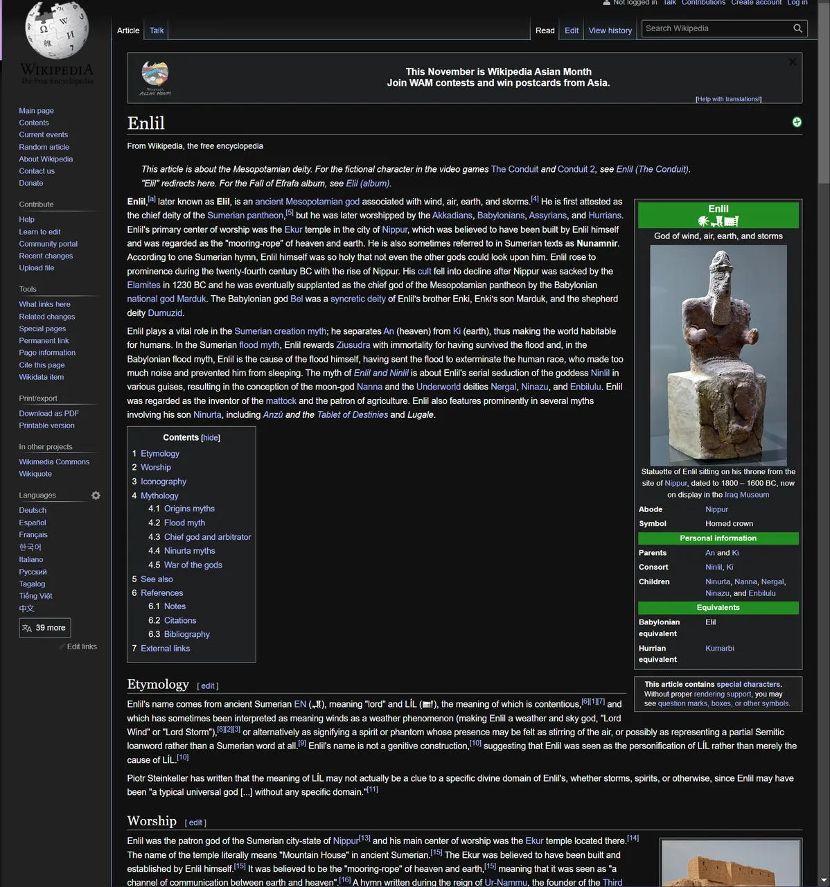Open Random article from sidebar
The height and width of the screenshot is (887, 830).
44,147
